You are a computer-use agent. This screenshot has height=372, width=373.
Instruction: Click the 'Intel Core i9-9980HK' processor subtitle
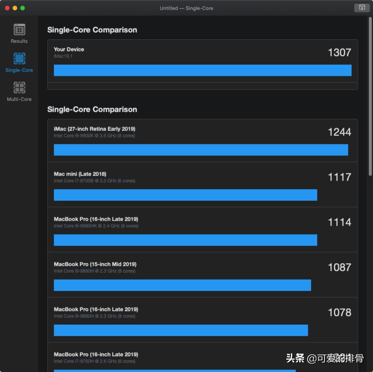[x=96, y=226]
